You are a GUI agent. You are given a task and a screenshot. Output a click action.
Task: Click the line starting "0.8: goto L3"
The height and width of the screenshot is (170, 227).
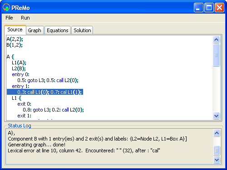coord(53,110)
